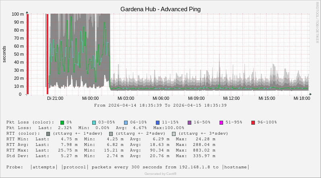Click the magenta 51-95% loss swatch
Viewport: 321px width, 178px height.
pos(221,122)
